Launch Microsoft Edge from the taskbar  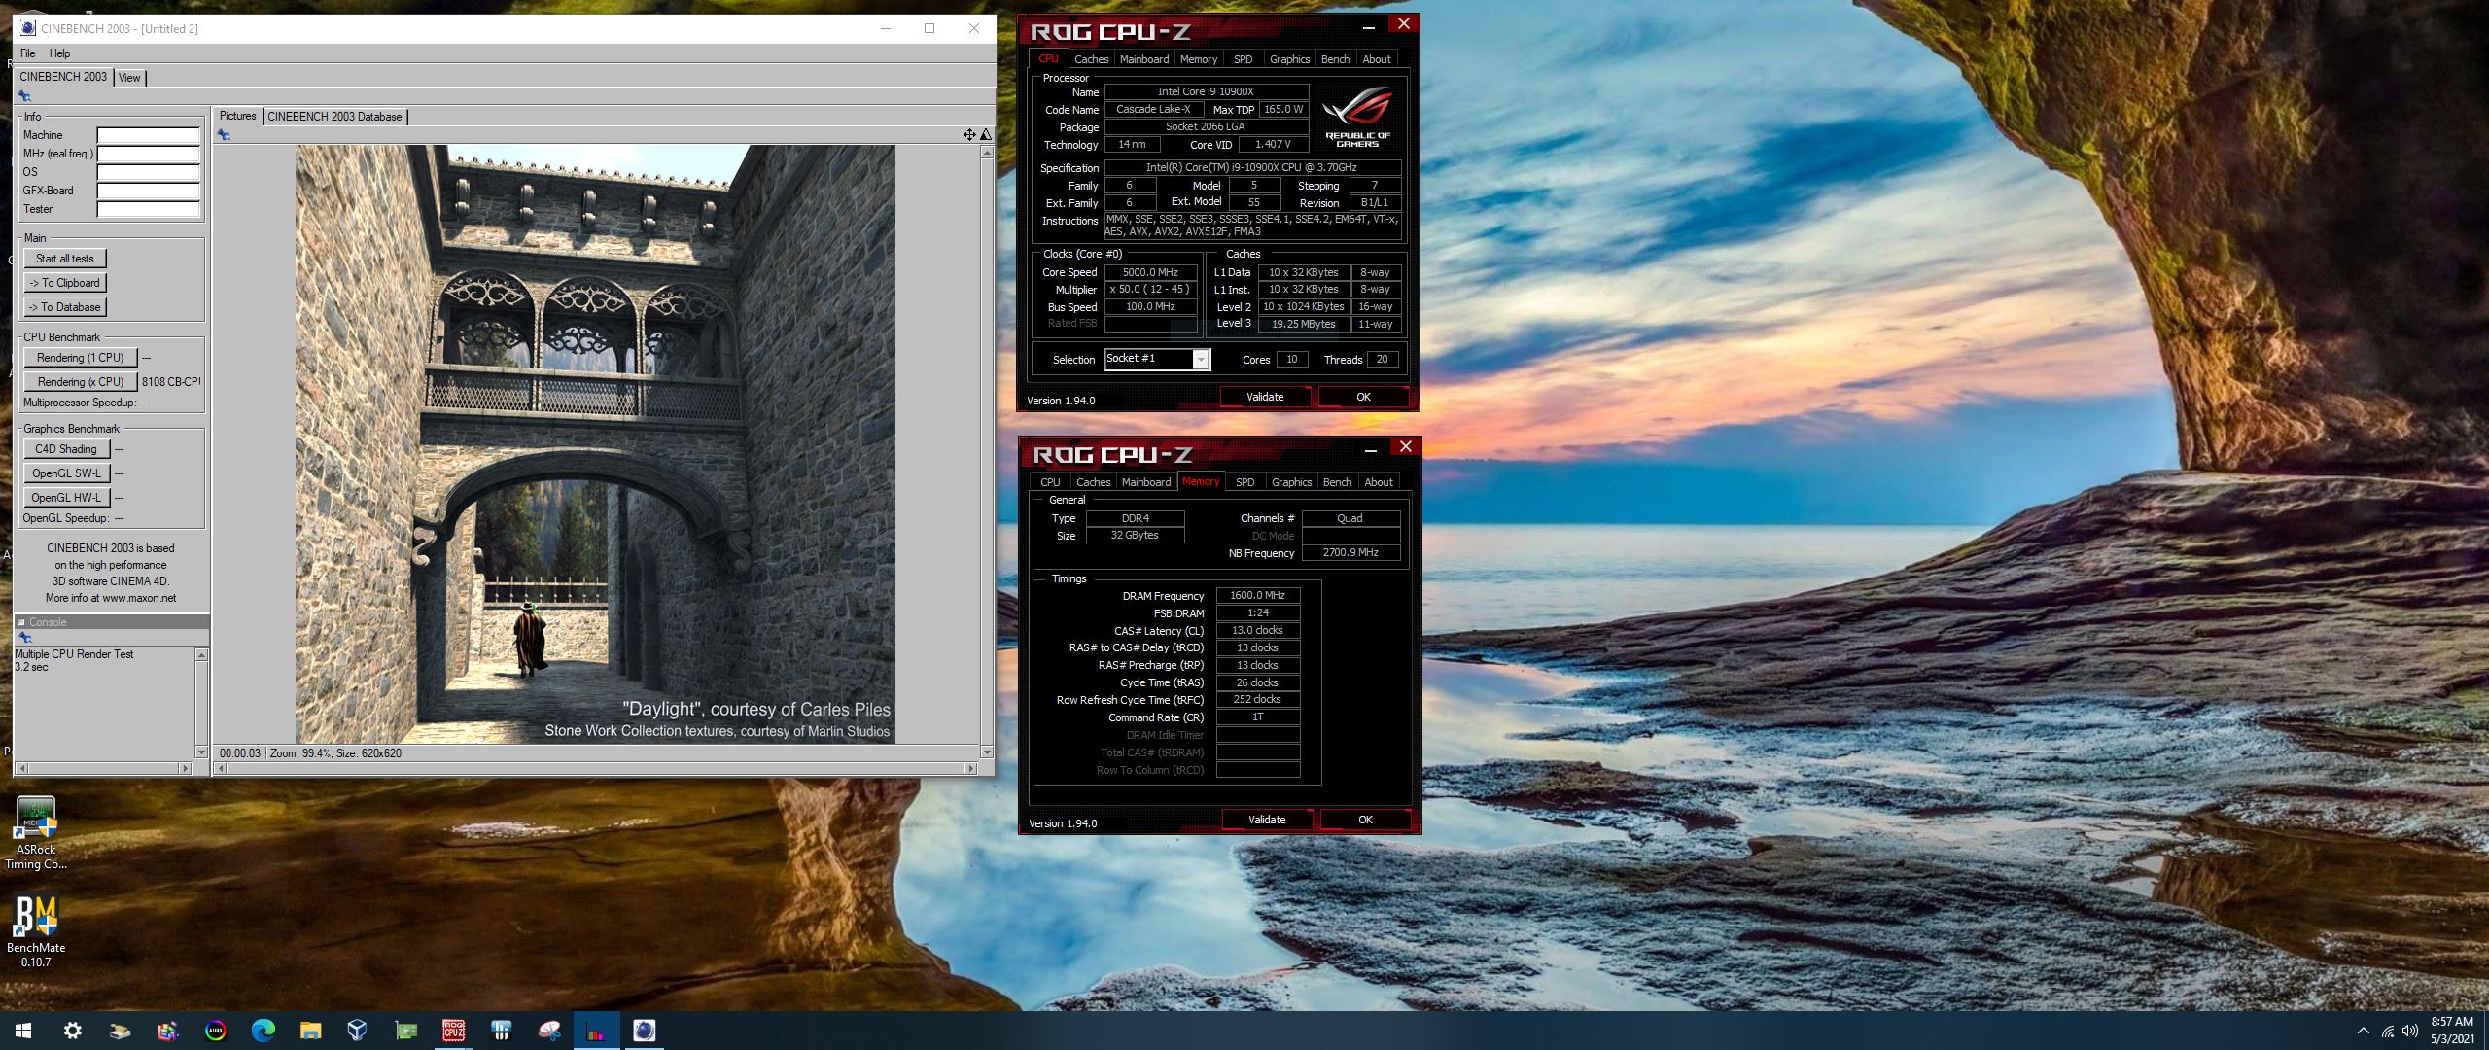pyautogui.click(x=263, y=1031)
